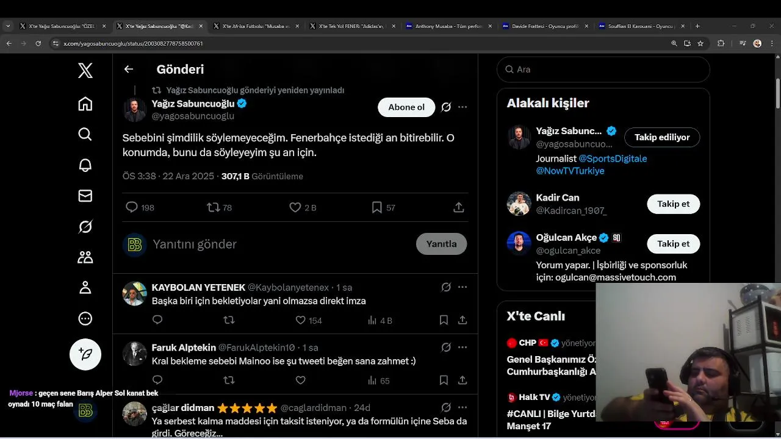Go back from the Gönderi page

[129, 69]
